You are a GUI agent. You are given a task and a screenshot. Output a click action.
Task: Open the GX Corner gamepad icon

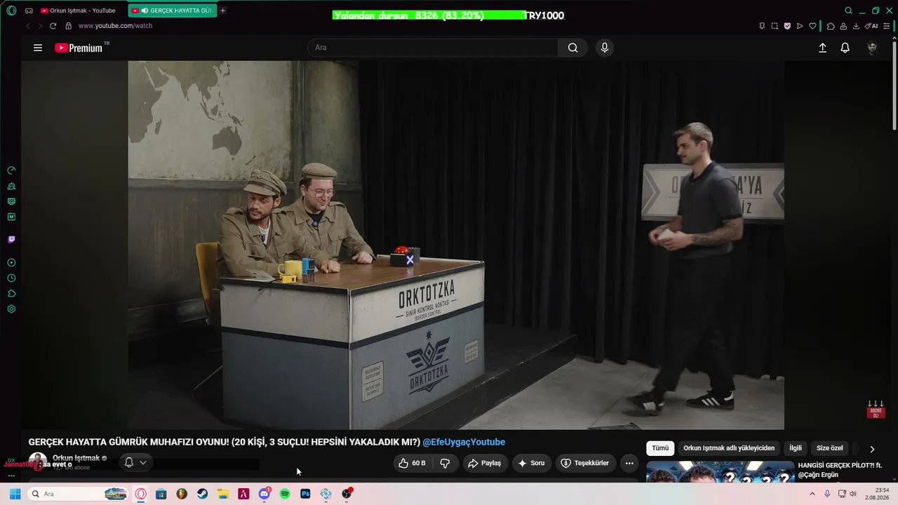29,11
